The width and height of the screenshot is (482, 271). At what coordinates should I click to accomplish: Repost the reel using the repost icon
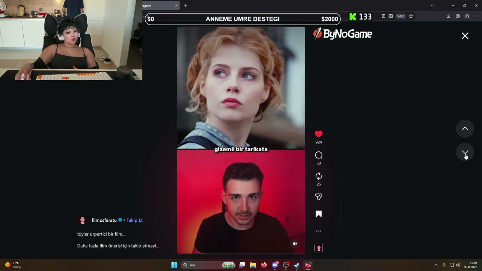(x=319, y=176)
